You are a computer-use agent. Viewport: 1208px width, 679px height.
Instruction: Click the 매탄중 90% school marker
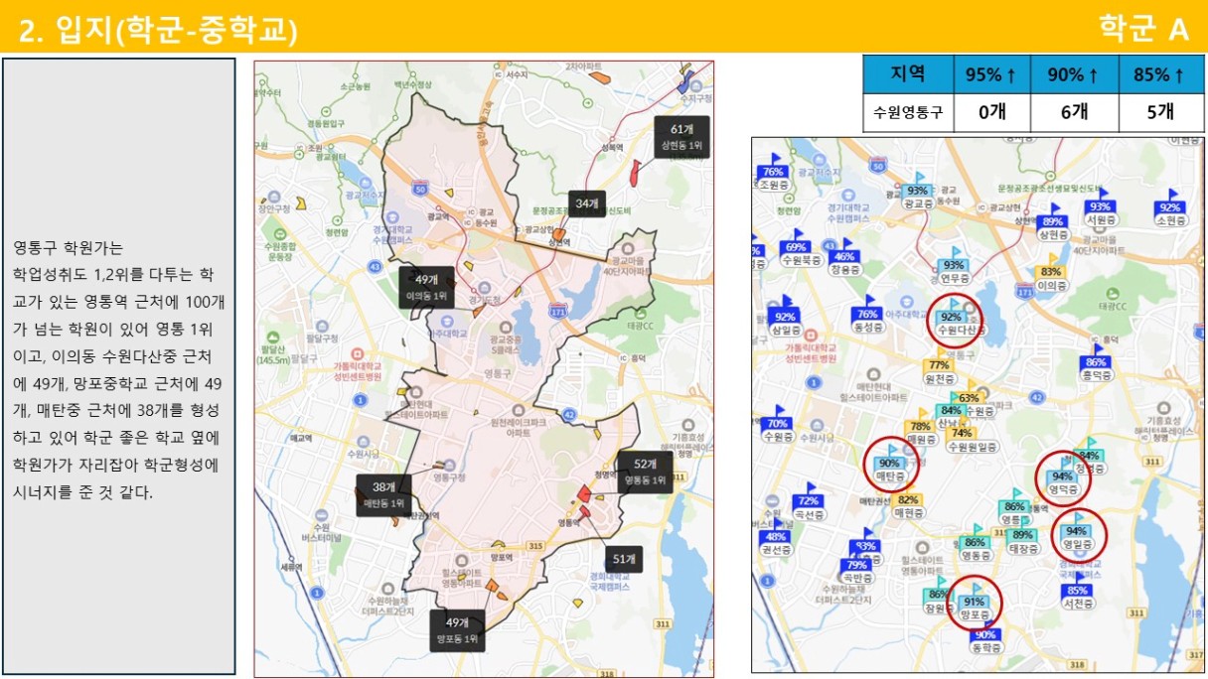click(x=889, y=463)
